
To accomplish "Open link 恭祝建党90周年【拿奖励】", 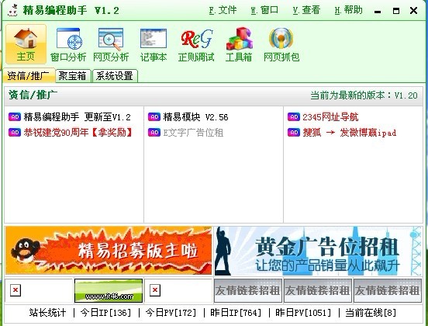I will [x=78, y=133].
